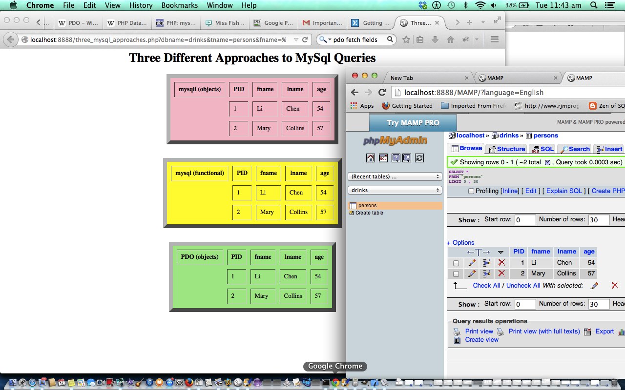Click the query total help question icon
This screenshot has height=390, width=625.
(547, 162)
